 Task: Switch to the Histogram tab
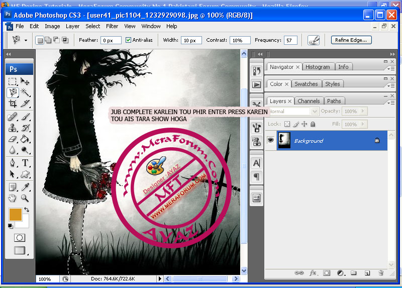[318, 67]
